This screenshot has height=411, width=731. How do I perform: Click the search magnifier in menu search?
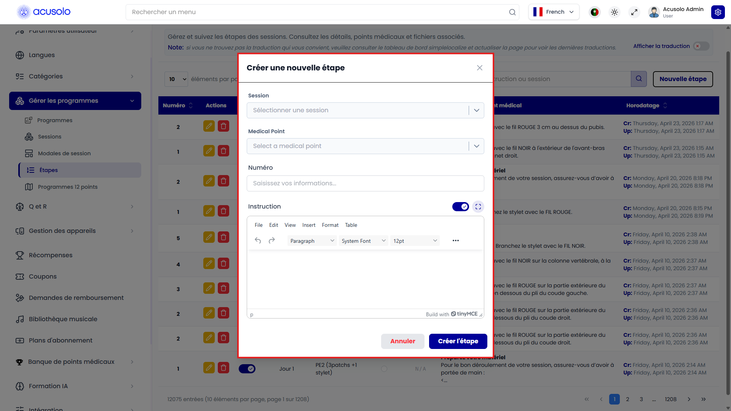point(512,12)
